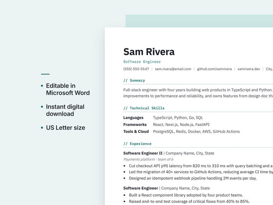Image resolution: width=273 pixels, height=205 pixels.
Task: Click 'Payments platform · team of 6' line
Action: [x=148, y=159]
